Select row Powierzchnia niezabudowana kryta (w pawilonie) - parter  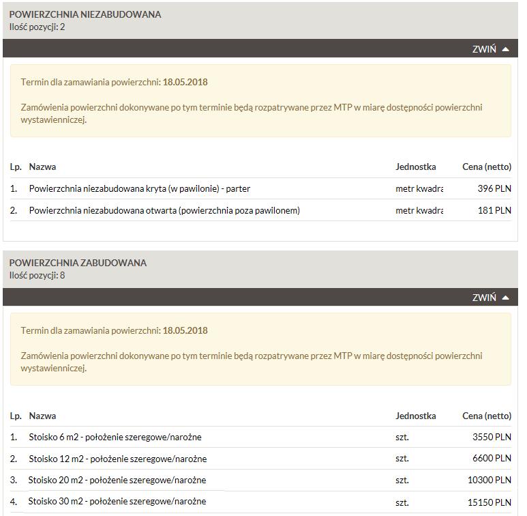point(260,188)
